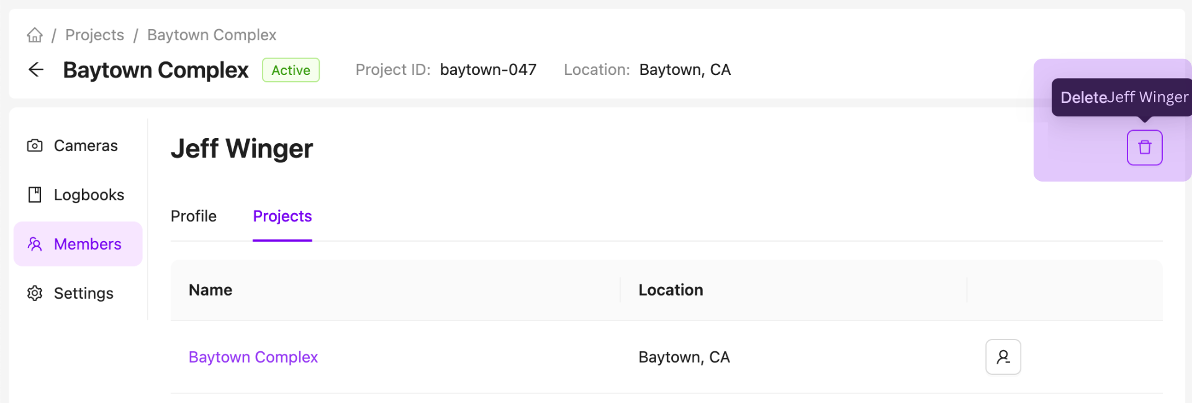The image size is (1192, 404).
Task: Click the trash icon to delete Jeff Winger
Action: [x=1144, y=147]
